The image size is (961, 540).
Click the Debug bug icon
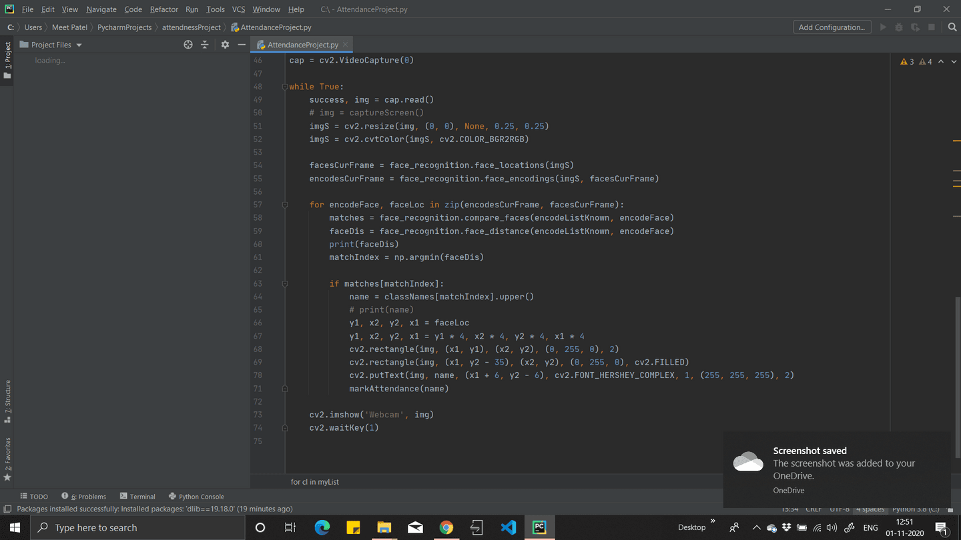coord(899,27)
